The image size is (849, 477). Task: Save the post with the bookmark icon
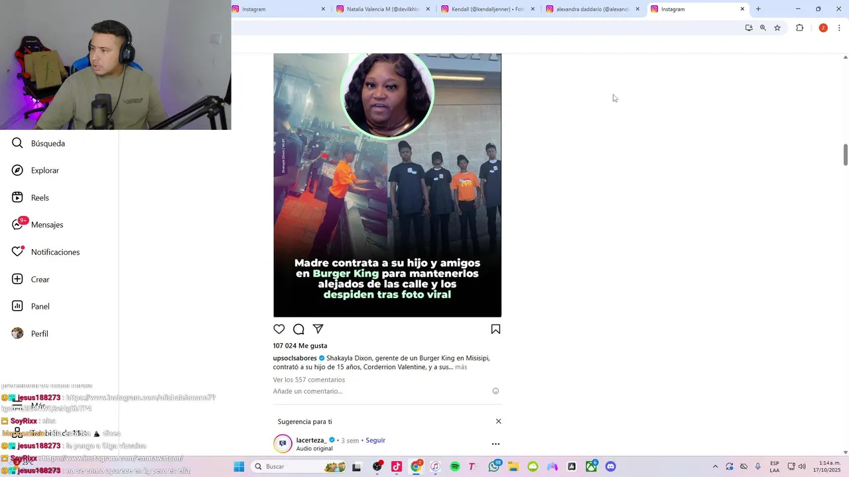495,329
